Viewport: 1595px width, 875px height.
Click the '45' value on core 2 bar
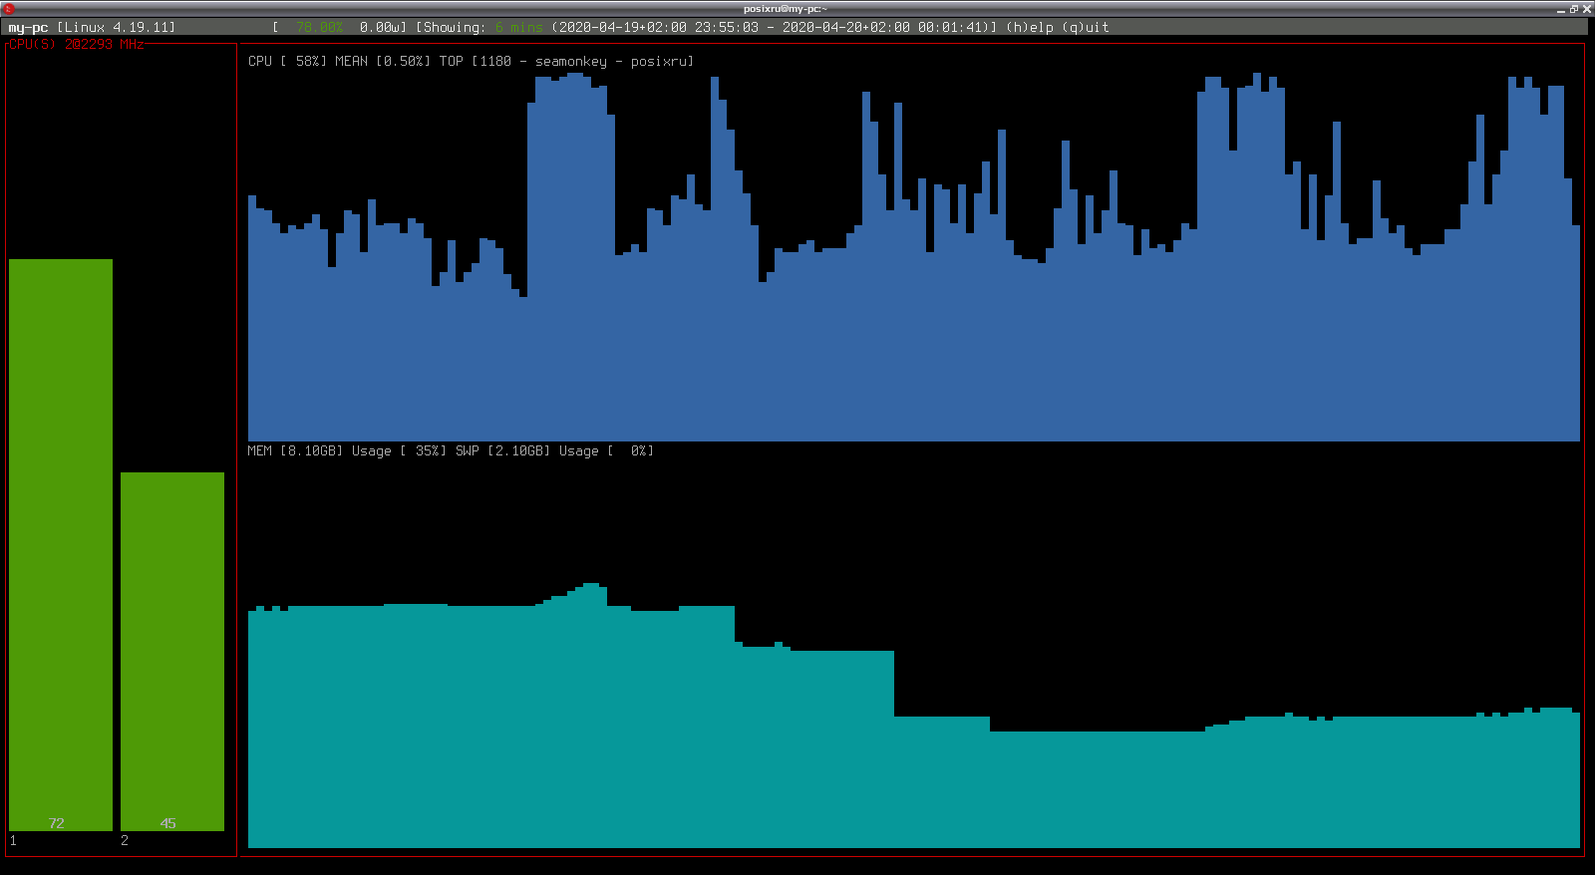(x=168, y=823)
